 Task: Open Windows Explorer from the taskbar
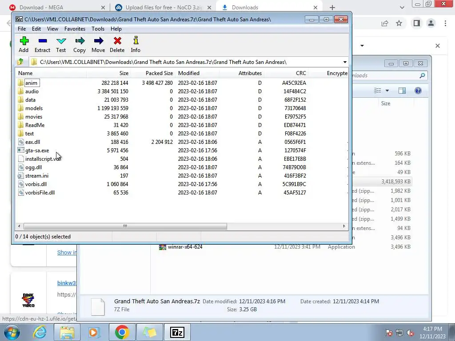coord(67,332)
